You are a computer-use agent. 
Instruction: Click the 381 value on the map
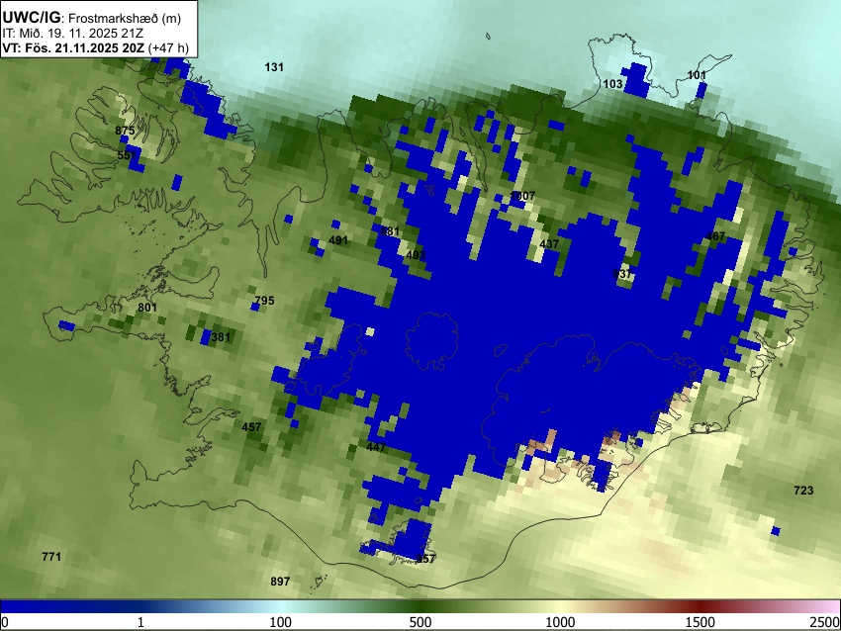click(221, 337)
